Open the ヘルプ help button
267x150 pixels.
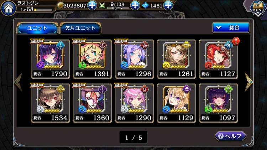coord(230,136)
